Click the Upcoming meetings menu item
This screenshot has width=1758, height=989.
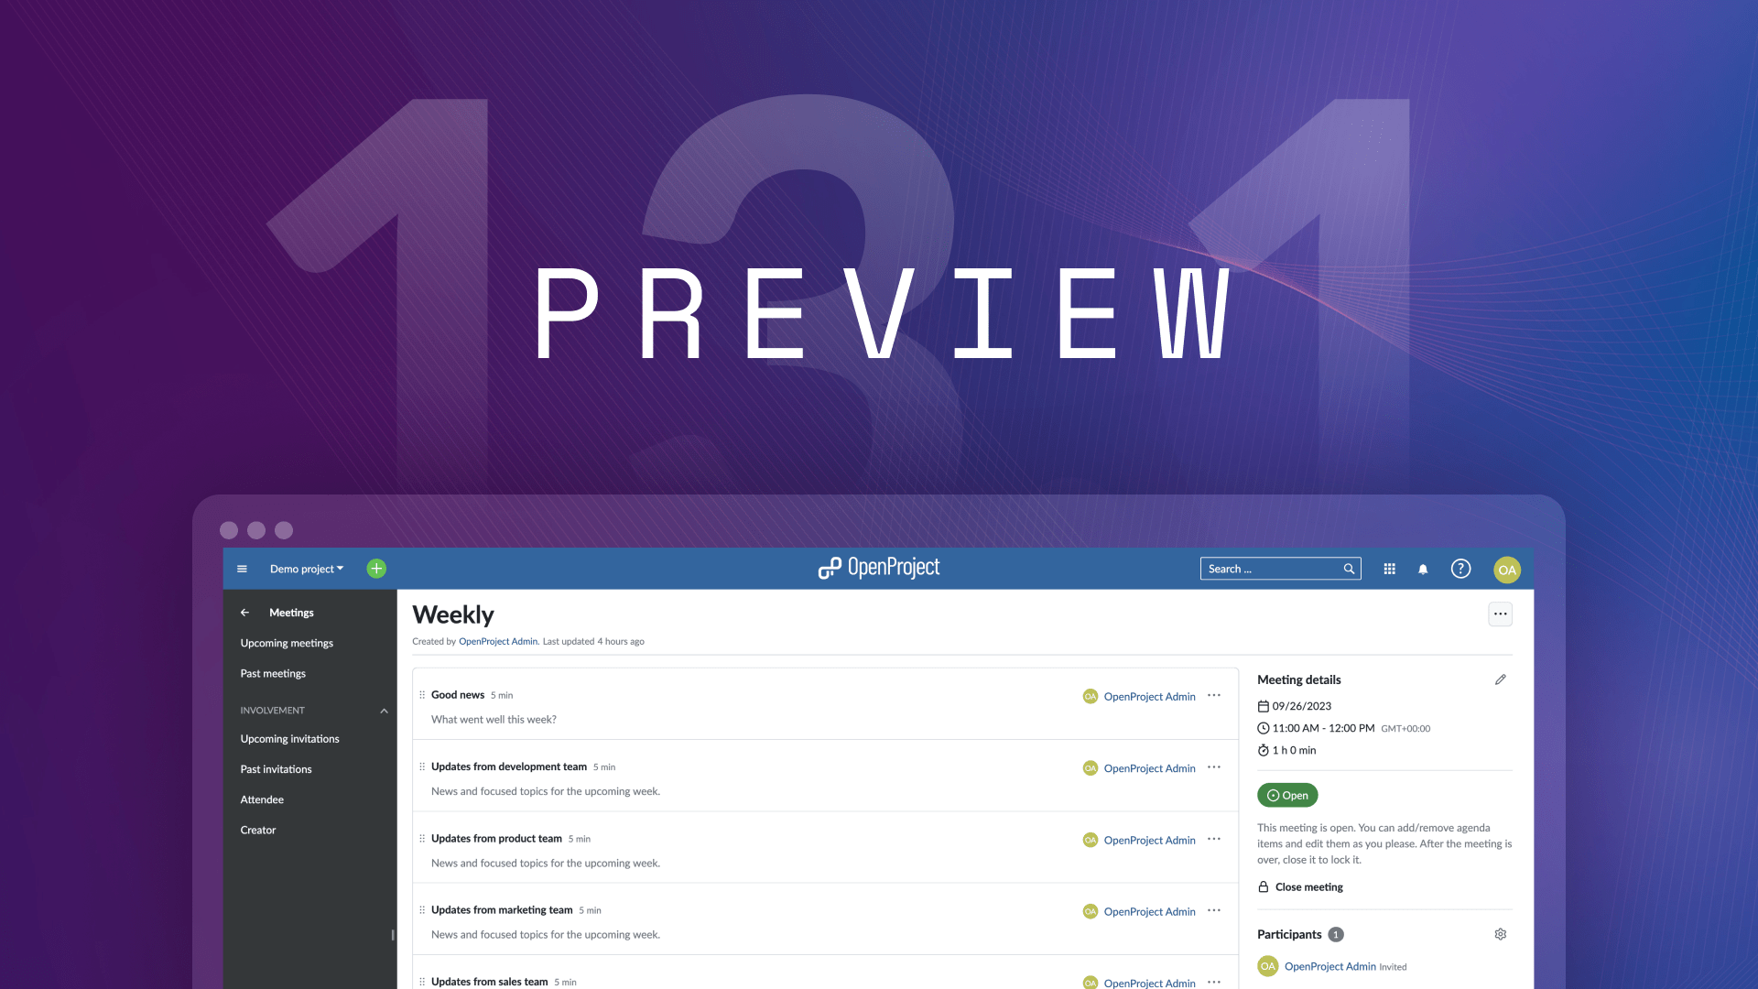tap(287, 643)
